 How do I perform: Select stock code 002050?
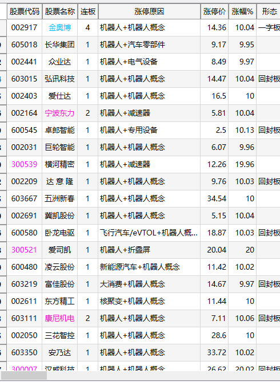[25, 335]
